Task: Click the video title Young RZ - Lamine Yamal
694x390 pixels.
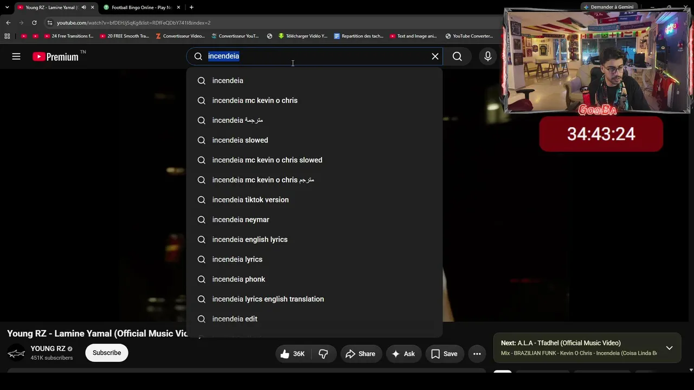Action: [x=98, y=334]
